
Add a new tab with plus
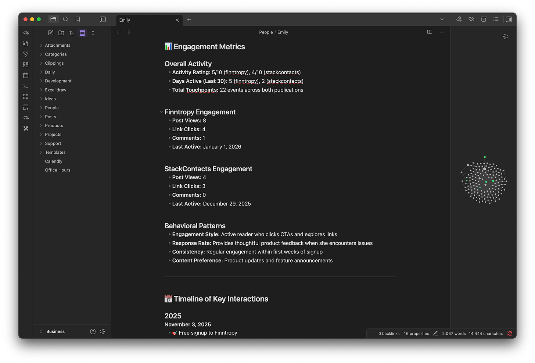(189, 19)
